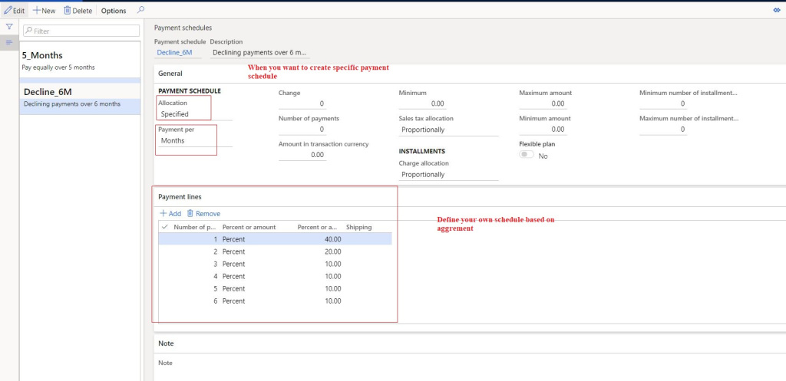Click the Edit pencil button

tap(15, 11)
